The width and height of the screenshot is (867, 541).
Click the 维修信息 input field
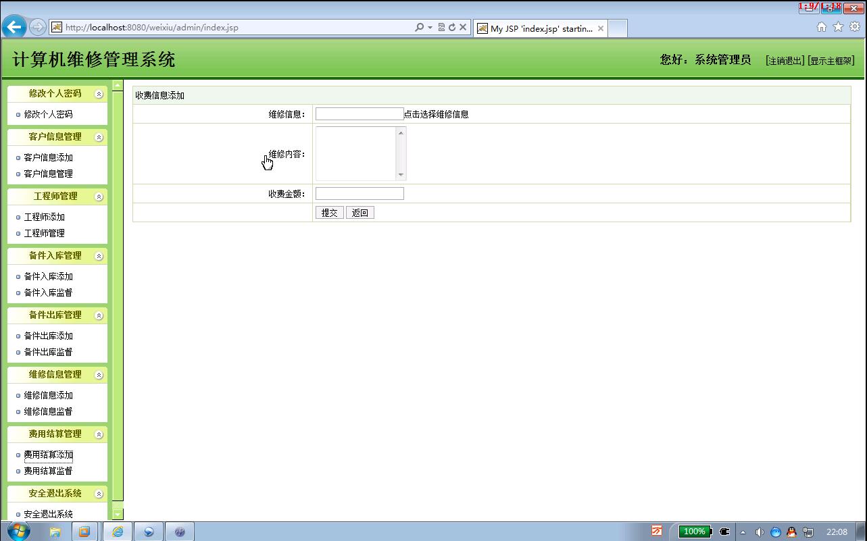(x=360, y=114)
